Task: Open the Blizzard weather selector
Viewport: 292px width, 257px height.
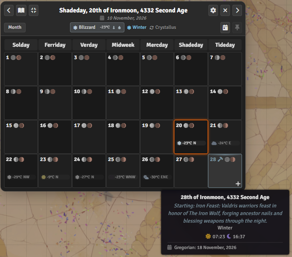Action: [x=97, y=27]
